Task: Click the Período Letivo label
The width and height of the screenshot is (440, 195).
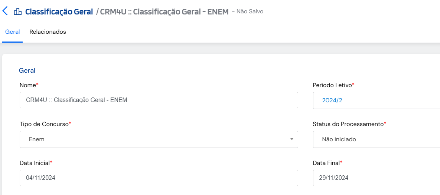Action: (332, 85)
